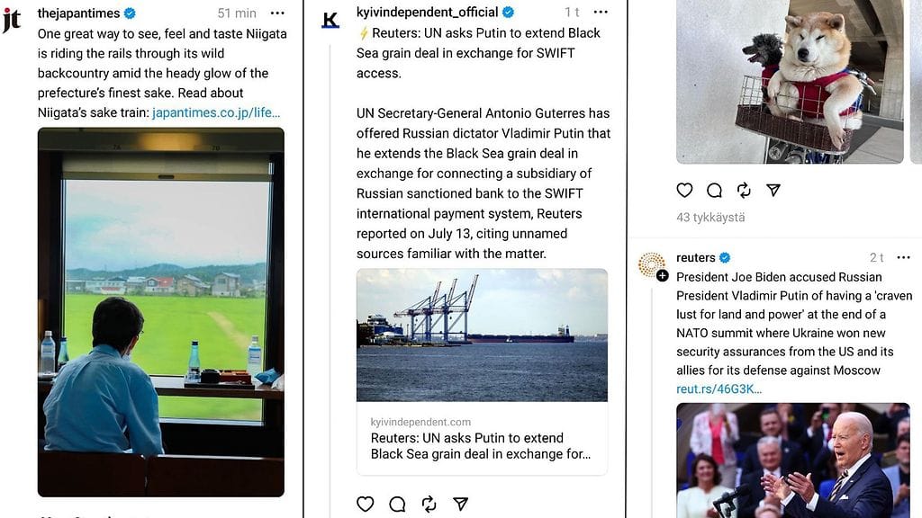View the 43 tykkäystä likes count

click(x=710, y=218)
